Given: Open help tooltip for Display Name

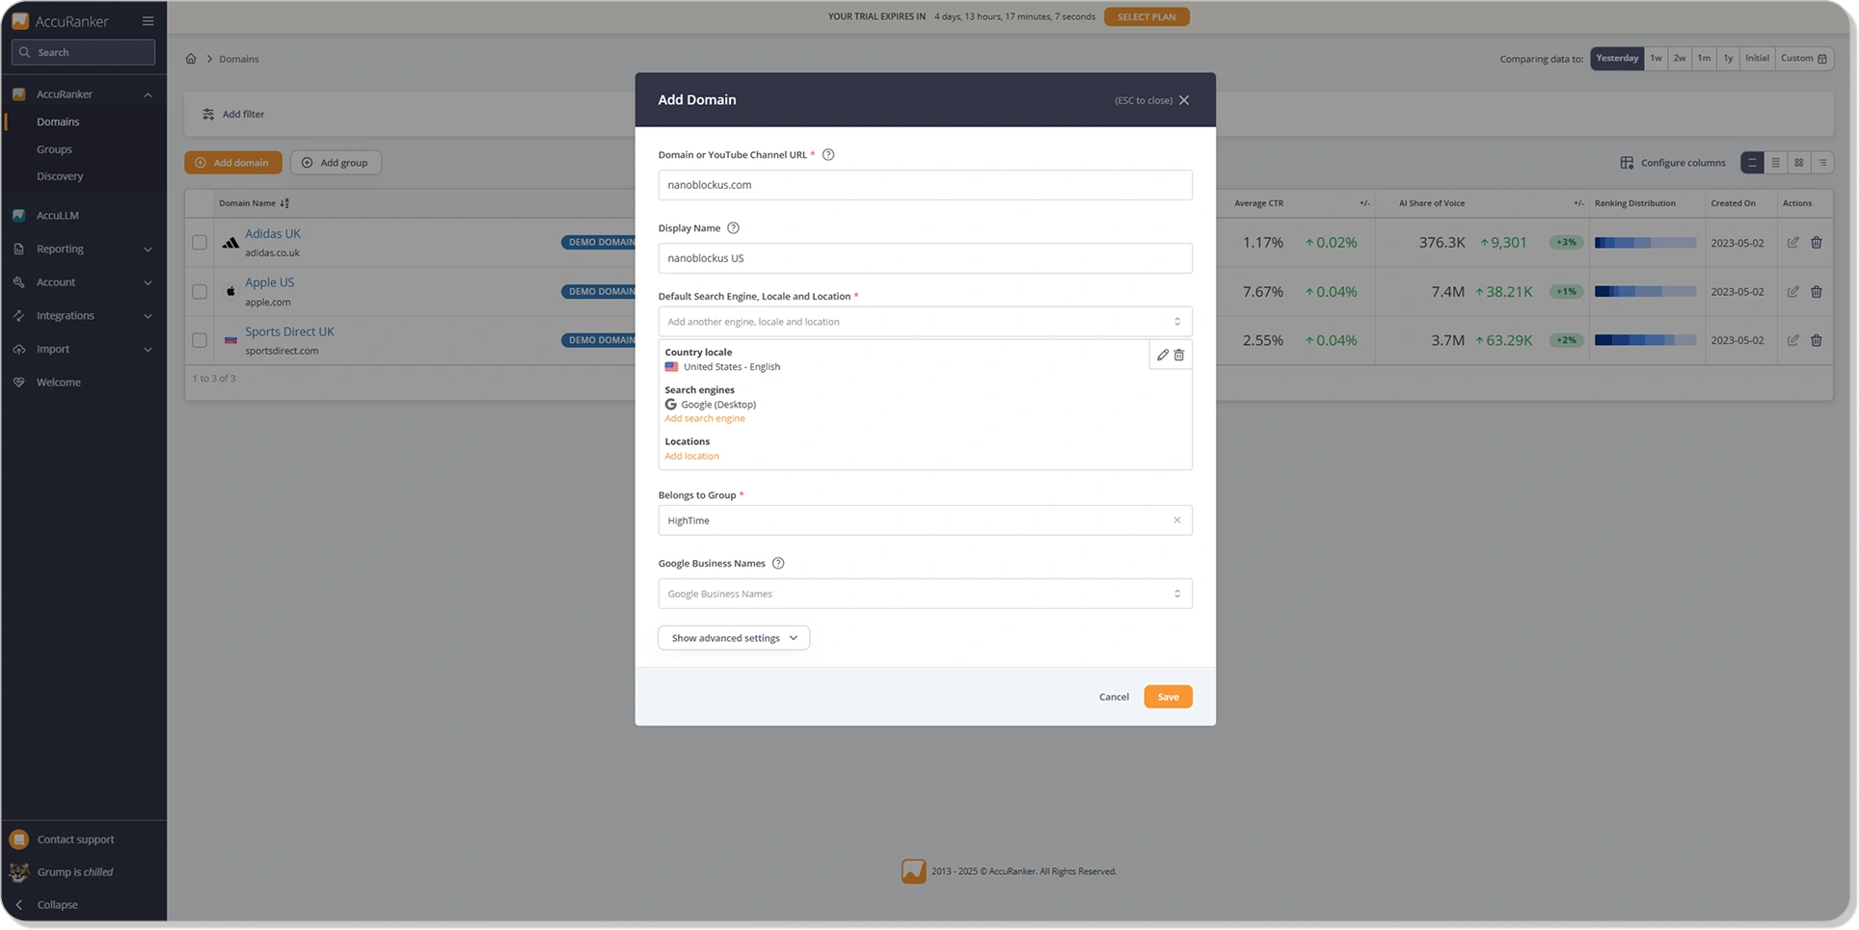Looking at the screenshot, I should (733, 228).
